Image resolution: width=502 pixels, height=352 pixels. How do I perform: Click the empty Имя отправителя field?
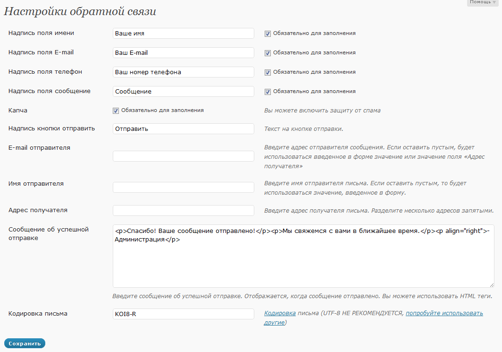[184, 187]
